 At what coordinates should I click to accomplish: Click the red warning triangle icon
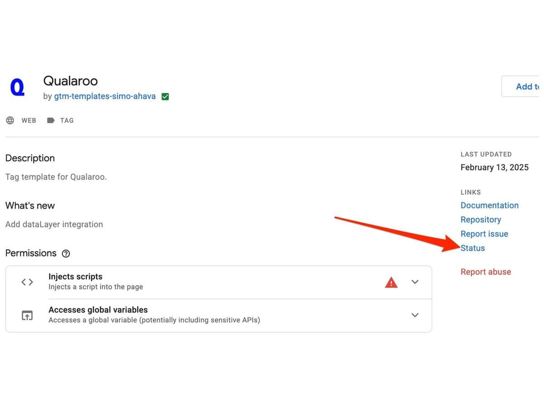[391, 282]
